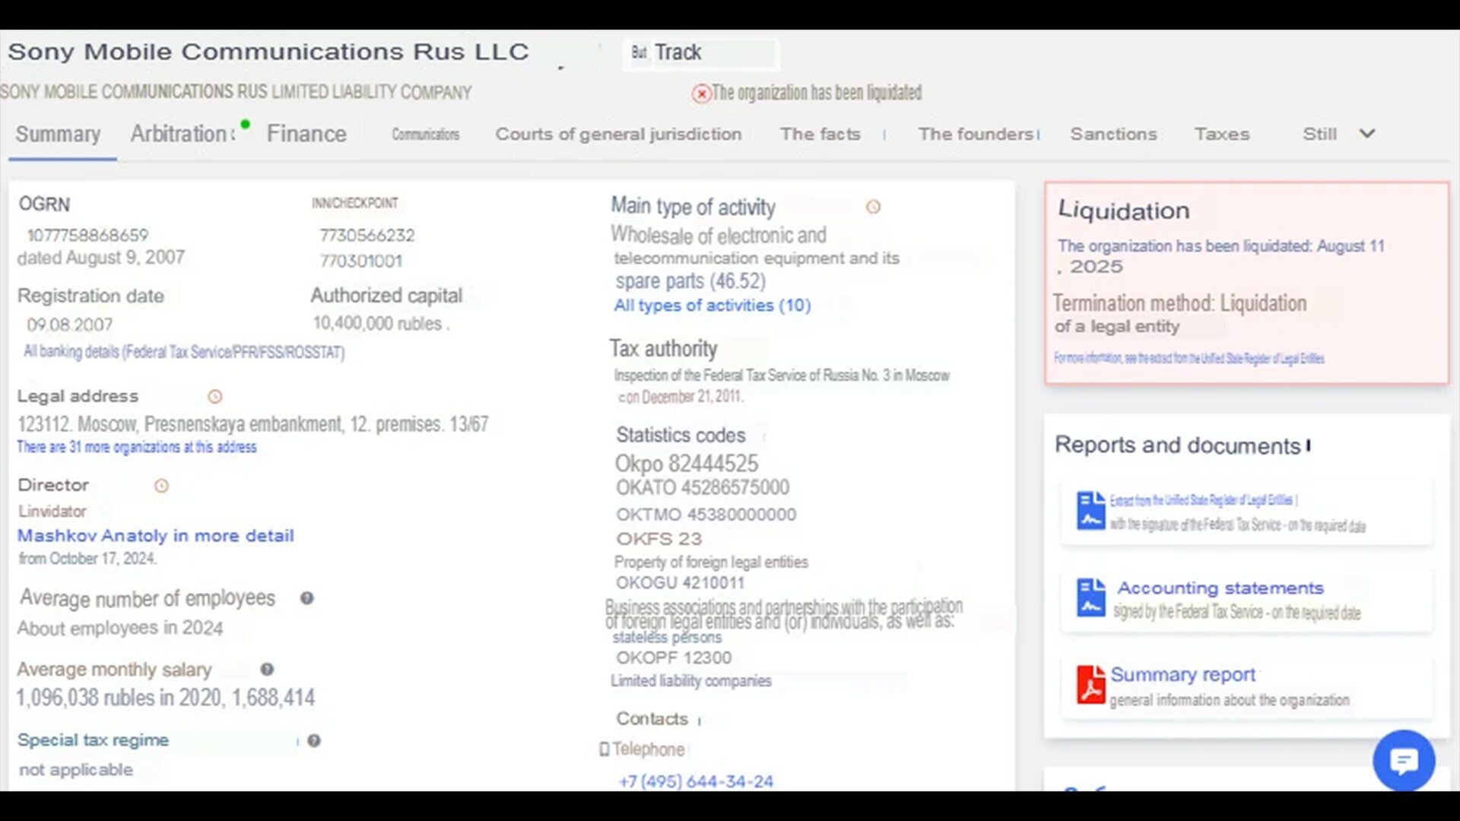This screenshot has height=821, width=1460.
Task: Click authorized capital 10,400,000 rubles
Action: click(x=381, y=324)
